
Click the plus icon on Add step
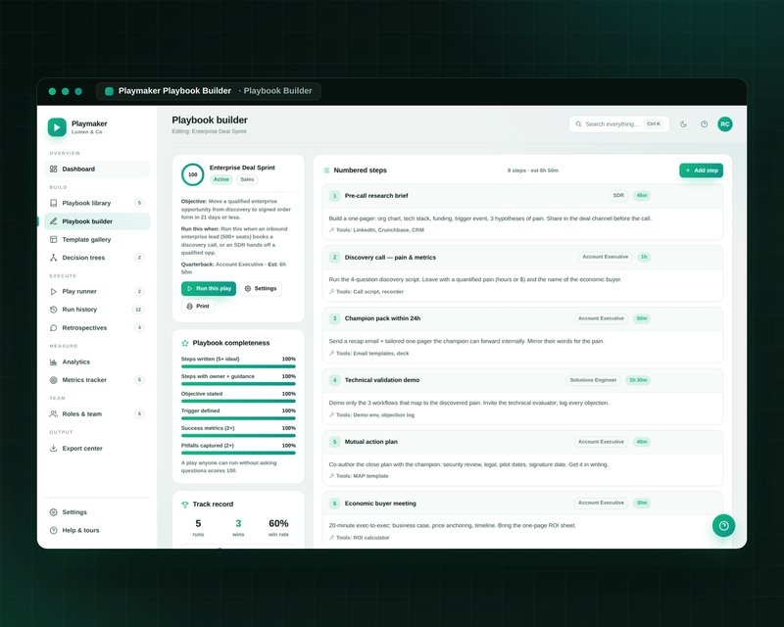point(688,170)
